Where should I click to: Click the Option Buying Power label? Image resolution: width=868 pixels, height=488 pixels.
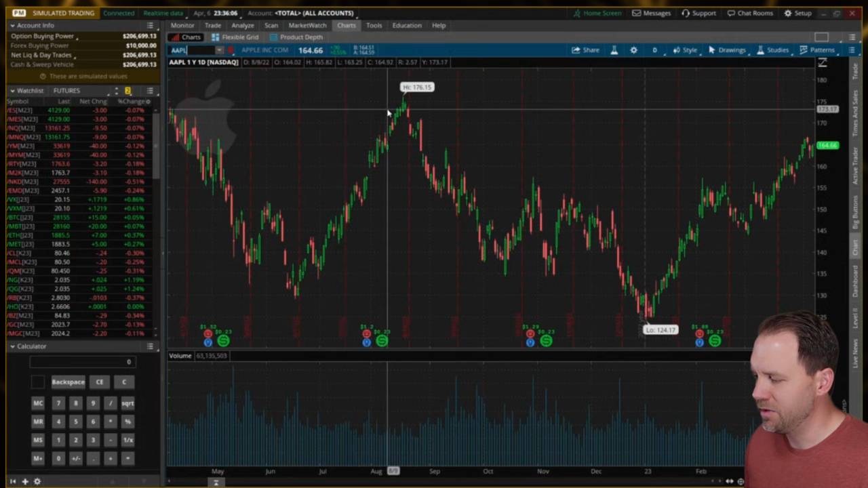pos(42,36)
